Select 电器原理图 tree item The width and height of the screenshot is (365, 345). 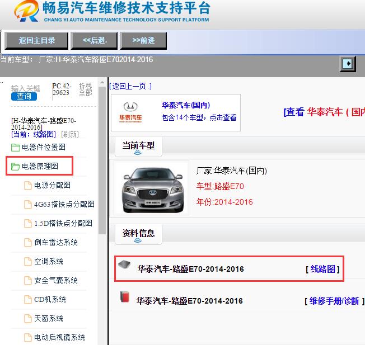40,167
